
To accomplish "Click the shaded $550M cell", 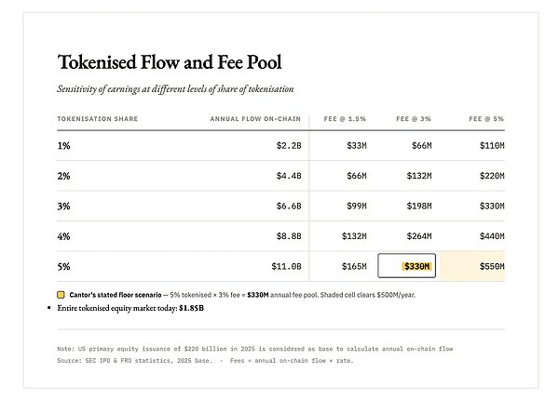I will point(472,266).
